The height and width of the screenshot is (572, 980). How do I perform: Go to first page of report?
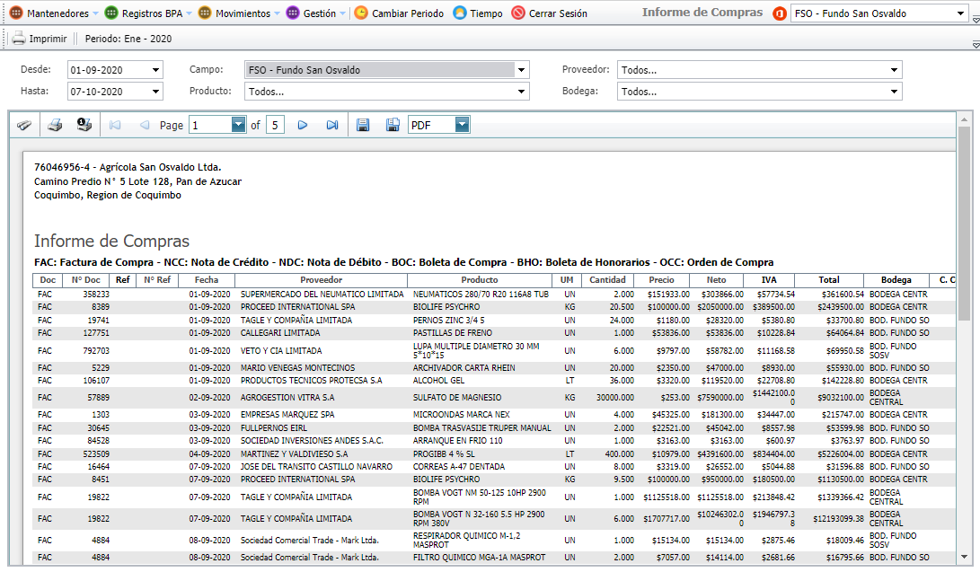click(115, 125)
